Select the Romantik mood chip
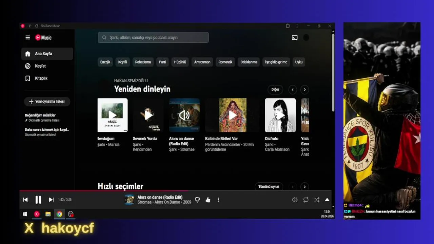 click(x=225, y=62)
